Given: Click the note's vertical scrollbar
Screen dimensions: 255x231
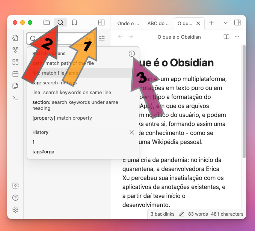Looking at the screenshot, I should click(x=244, y=102).
